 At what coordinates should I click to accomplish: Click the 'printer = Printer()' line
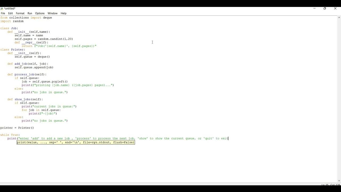17,128
